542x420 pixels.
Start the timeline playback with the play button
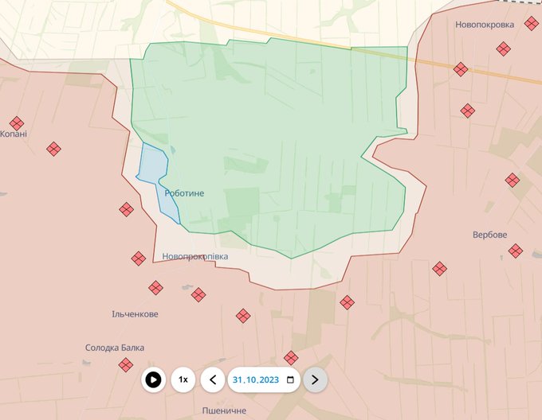[x=153, y=379]
